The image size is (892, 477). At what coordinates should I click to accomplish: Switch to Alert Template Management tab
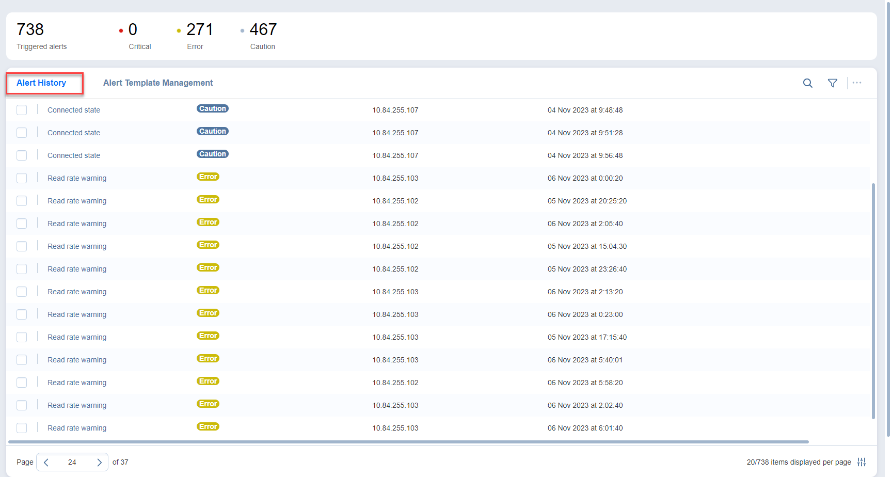pos(158,83)
